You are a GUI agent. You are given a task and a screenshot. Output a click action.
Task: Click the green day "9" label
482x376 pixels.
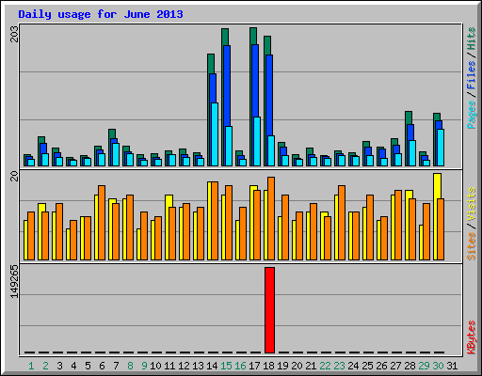pyautogui.click(x=144, y=366)
